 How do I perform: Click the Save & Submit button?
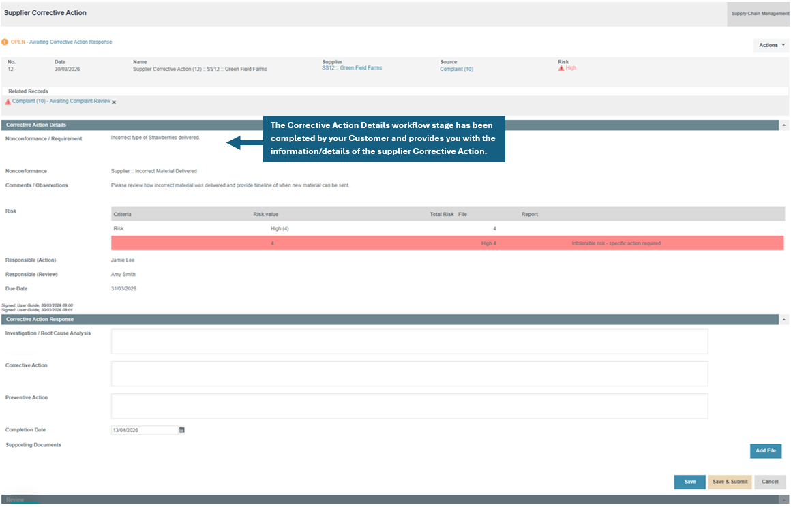(x=730, y=482)
